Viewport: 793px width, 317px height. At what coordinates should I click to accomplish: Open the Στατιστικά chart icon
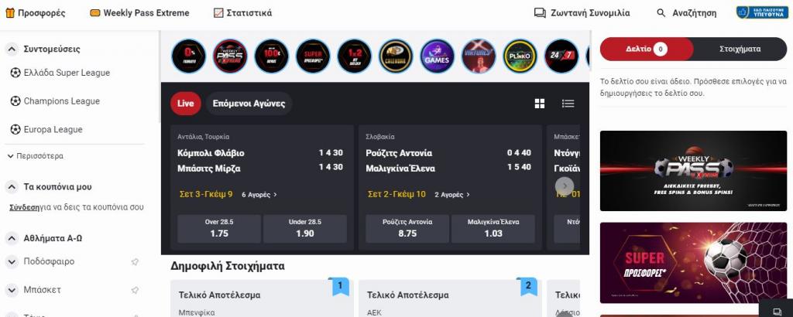pos(218,13)
